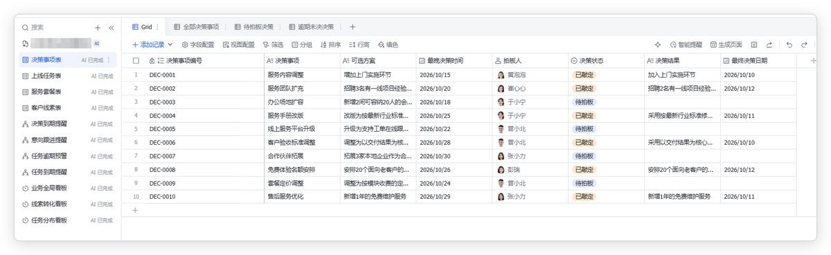Click the redo arrow
Image resolution: width=831 pixels, height=255 pixels.
(804, 44)
